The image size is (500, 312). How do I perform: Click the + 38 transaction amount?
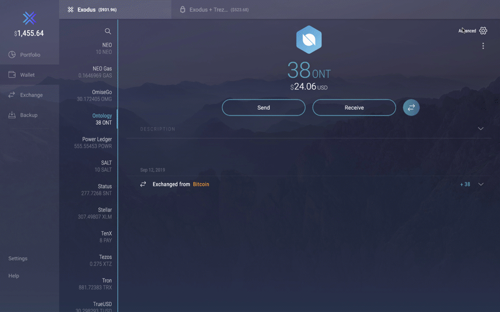tap(465, 184)
